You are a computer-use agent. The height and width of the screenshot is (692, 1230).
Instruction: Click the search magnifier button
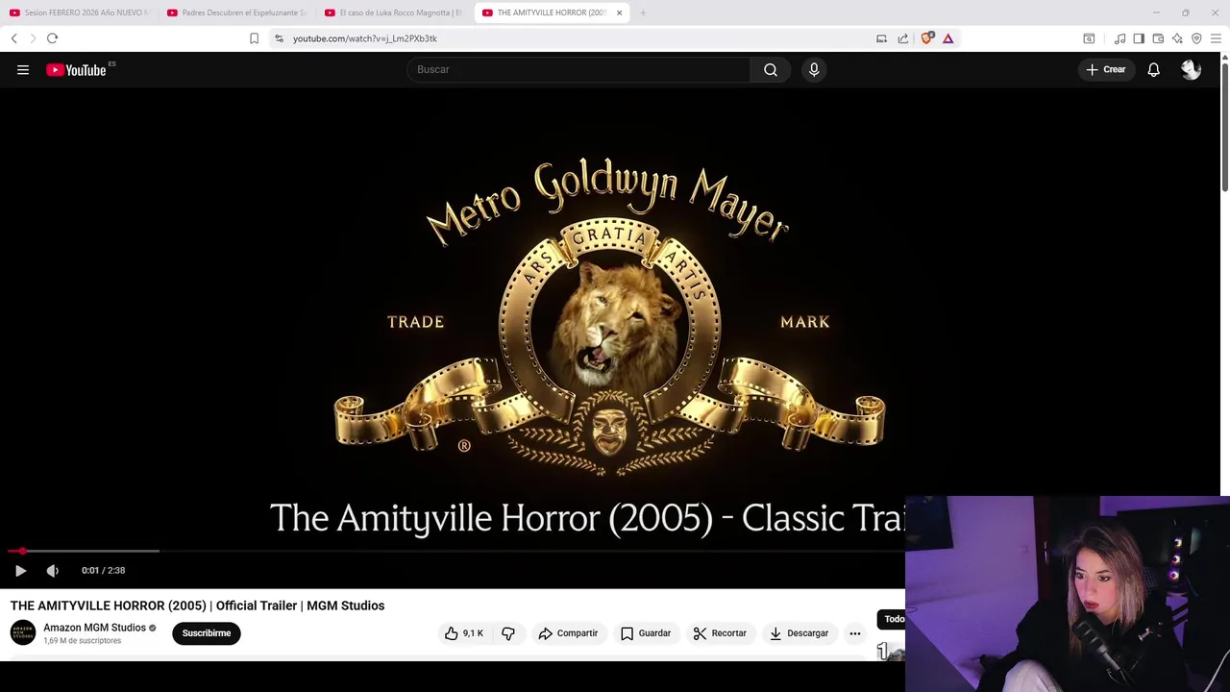(x=770, y=69)
